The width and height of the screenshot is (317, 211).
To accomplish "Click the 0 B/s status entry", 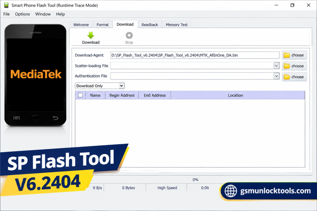I will point(98,188).
